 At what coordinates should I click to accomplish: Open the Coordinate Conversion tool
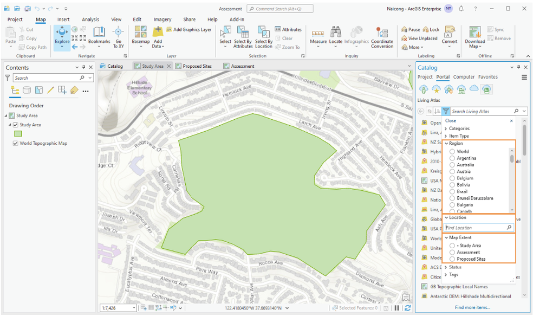pos(382,37)
